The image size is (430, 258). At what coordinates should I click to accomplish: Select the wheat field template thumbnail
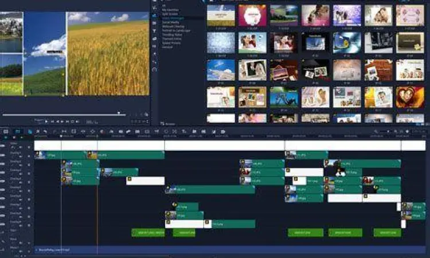coord(221,15)
